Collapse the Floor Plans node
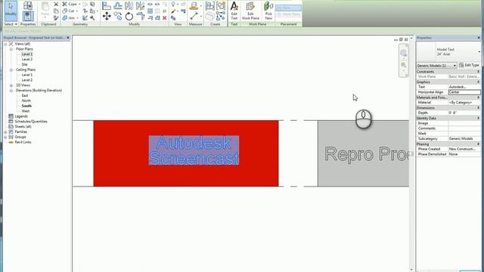 [11, 49]
